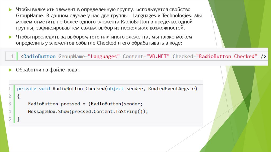Click the word RadioButton in the first bullet paragraph
The height and width of the screenshot is (152, 271).
click(135, 22)
